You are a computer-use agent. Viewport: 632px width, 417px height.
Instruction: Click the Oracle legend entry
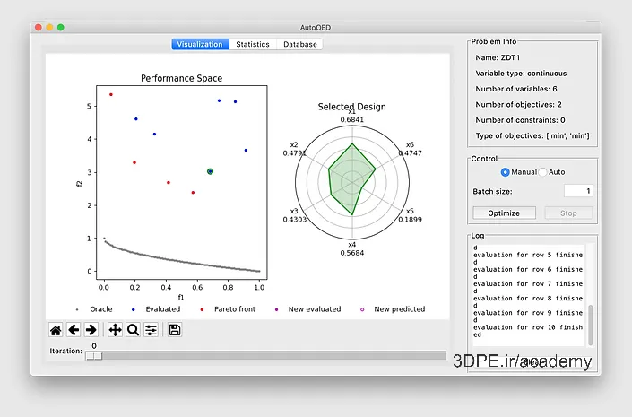(x=95, y=309)
